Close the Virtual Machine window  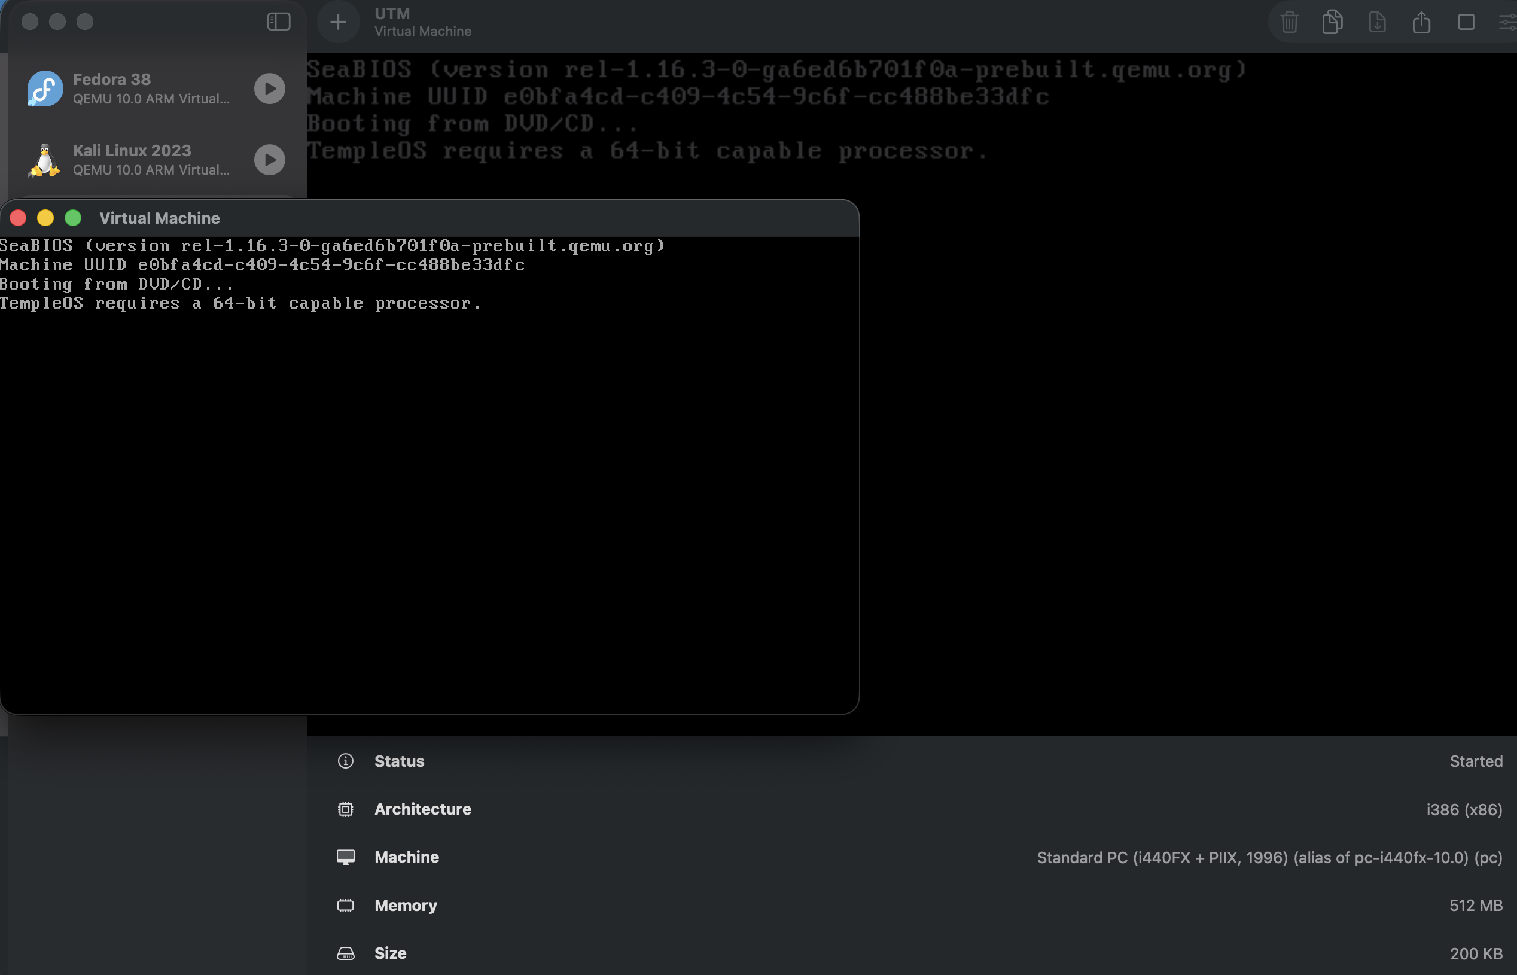click(18, 218)
